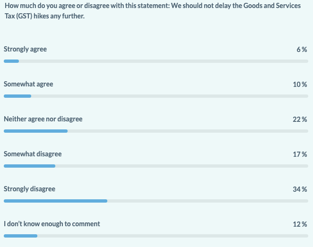Click the Somewhat disagree progress bar
Screen dimensions: 313x247
point(156,166)
